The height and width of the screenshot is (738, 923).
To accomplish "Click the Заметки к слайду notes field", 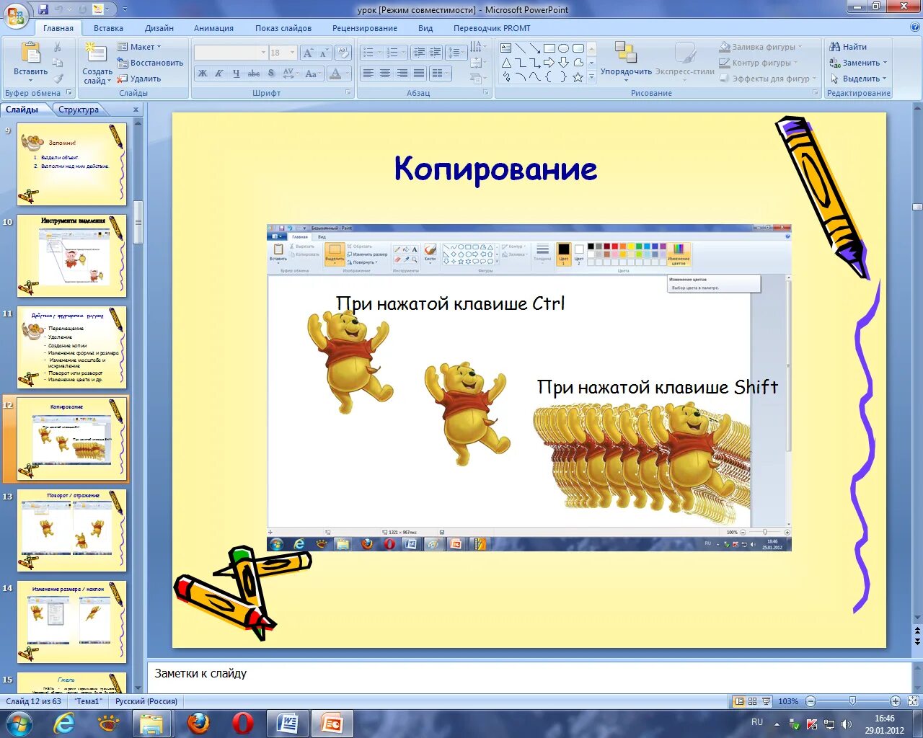I will 529,677.
